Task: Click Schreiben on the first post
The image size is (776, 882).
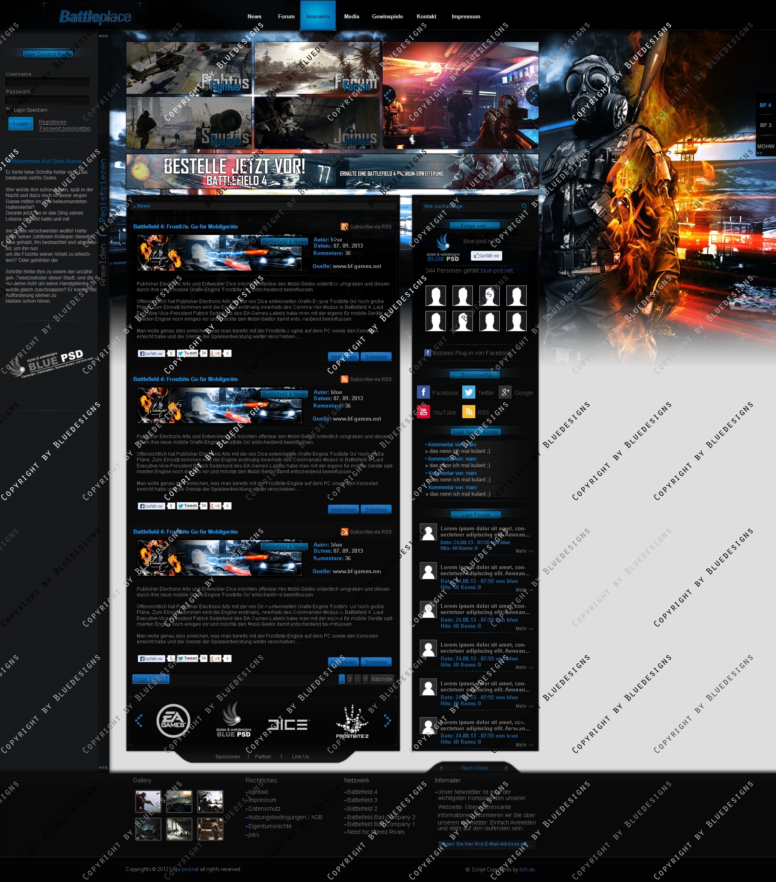Action: [376, 357]
